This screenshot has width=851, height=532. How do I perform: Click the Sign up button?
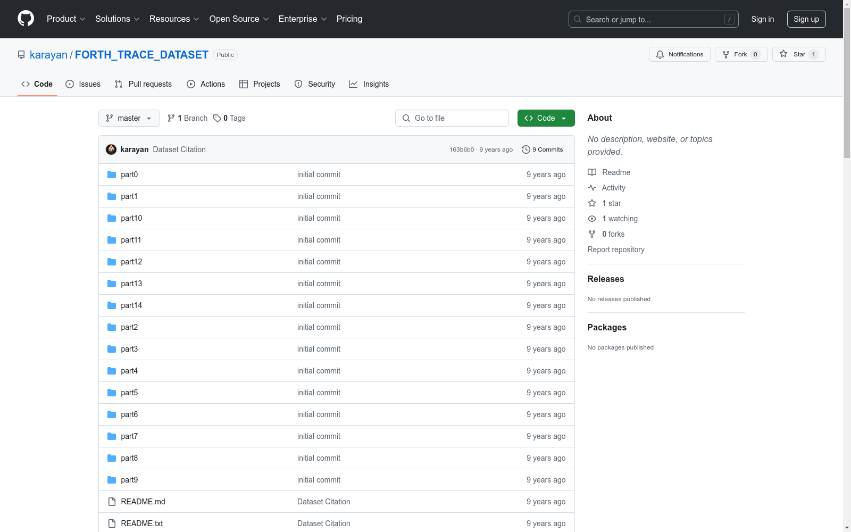click(x=806, y=19)
